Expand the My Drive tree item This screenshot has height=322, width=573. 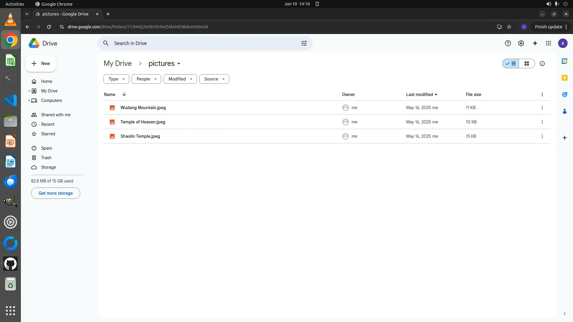point(29,91)
